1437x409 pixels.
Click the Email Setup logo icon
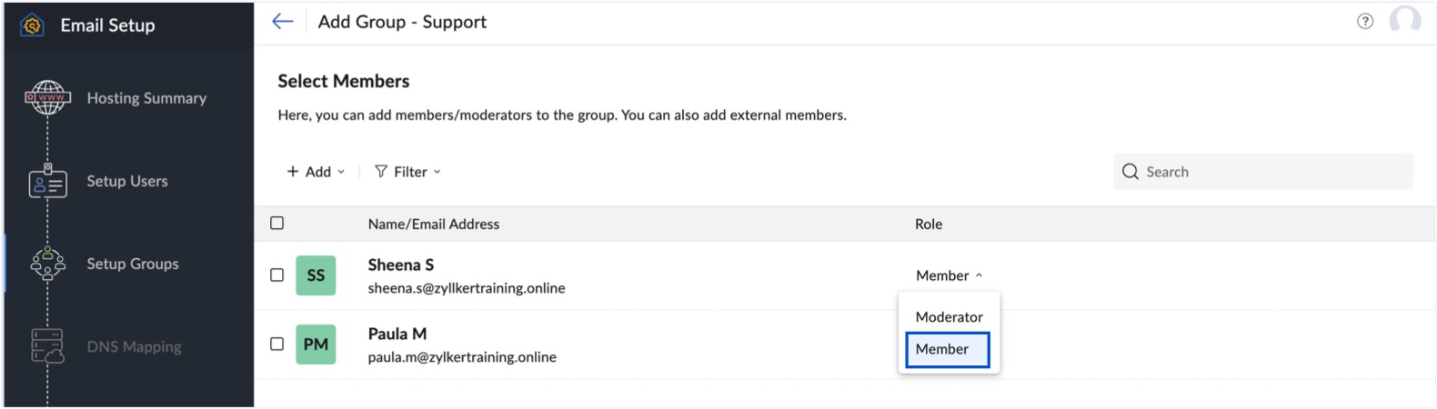(x=33, y=25)
